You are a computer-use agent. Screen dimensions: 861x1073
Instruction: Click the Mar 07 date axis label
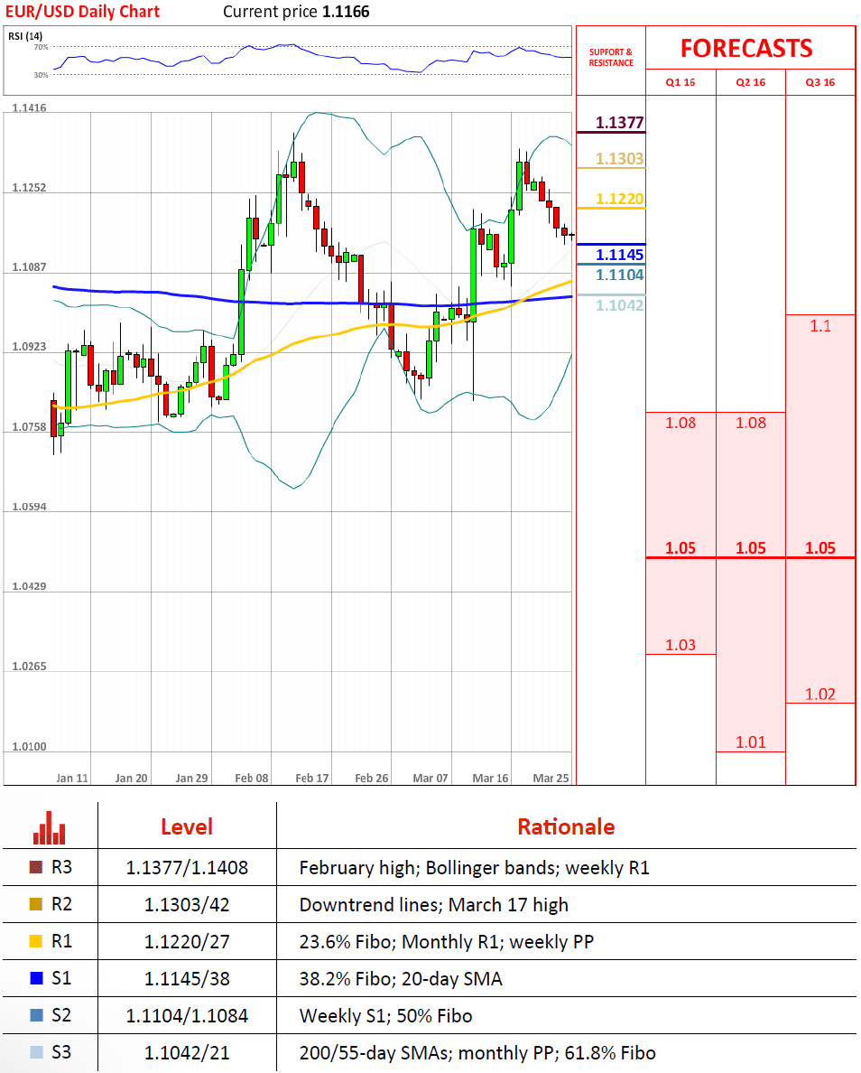click(430, 778)
